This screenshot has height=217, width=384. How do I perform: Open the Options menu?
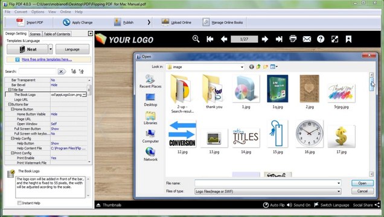[x=37, y=11]
